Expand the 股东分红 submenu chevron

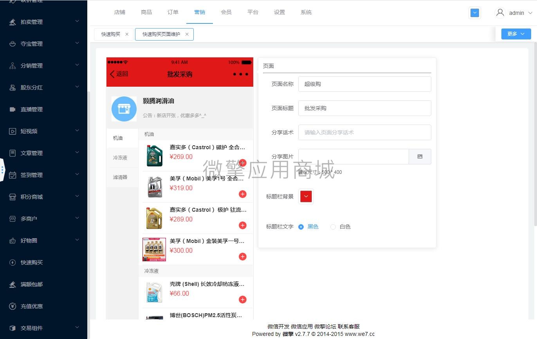coord(77,87)
